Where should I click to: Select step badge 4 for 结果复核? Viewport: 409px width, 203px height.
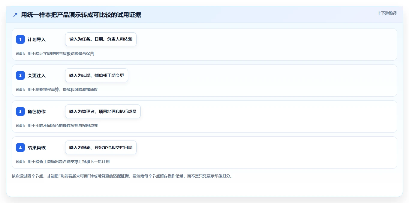[20, 147]
